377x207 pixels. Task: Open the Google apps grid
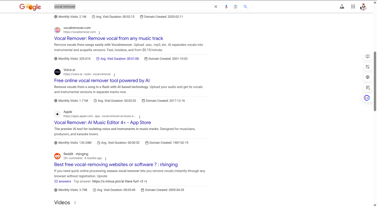(353, 7)
